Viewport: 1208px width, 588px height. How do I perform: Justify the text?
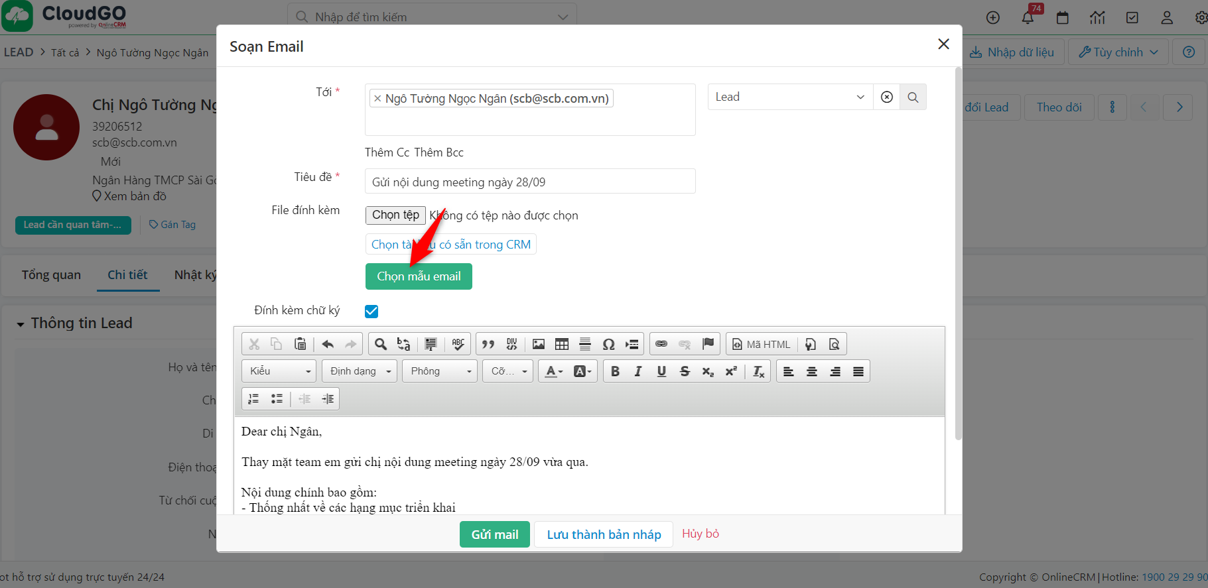858,371
